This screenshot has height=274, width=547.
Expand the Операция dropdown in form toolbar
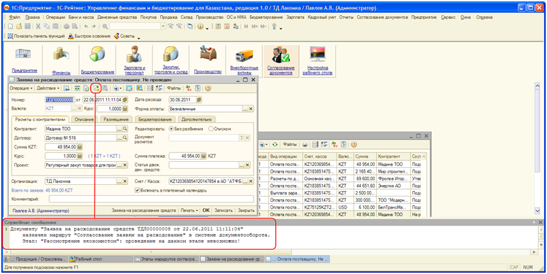(x=20, y=88)
